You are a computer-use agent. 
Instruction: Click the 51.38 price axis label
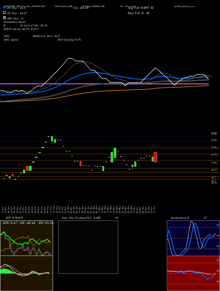tap(214, 147)
